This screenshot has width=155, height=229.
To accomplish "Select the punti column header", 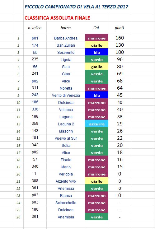I will click(120, 28).
